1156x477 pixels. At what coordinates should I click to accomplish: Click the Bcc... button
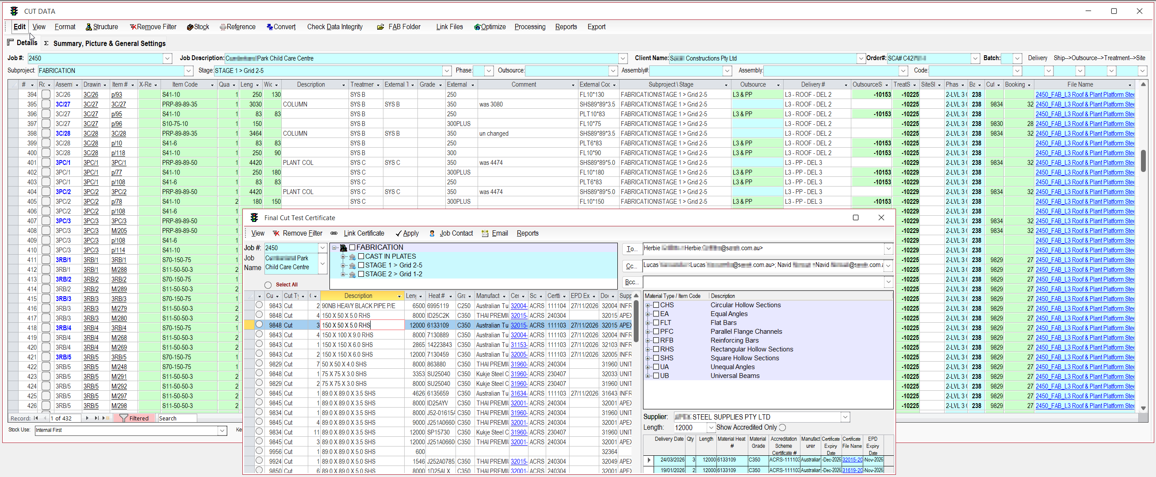click(x=632, y=282)
